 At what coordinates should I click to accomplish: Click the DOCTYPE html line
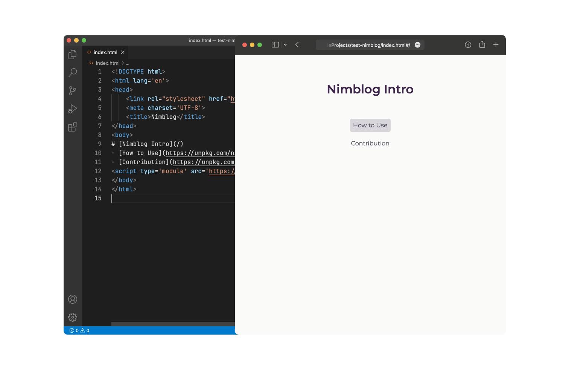click(138, 72)
